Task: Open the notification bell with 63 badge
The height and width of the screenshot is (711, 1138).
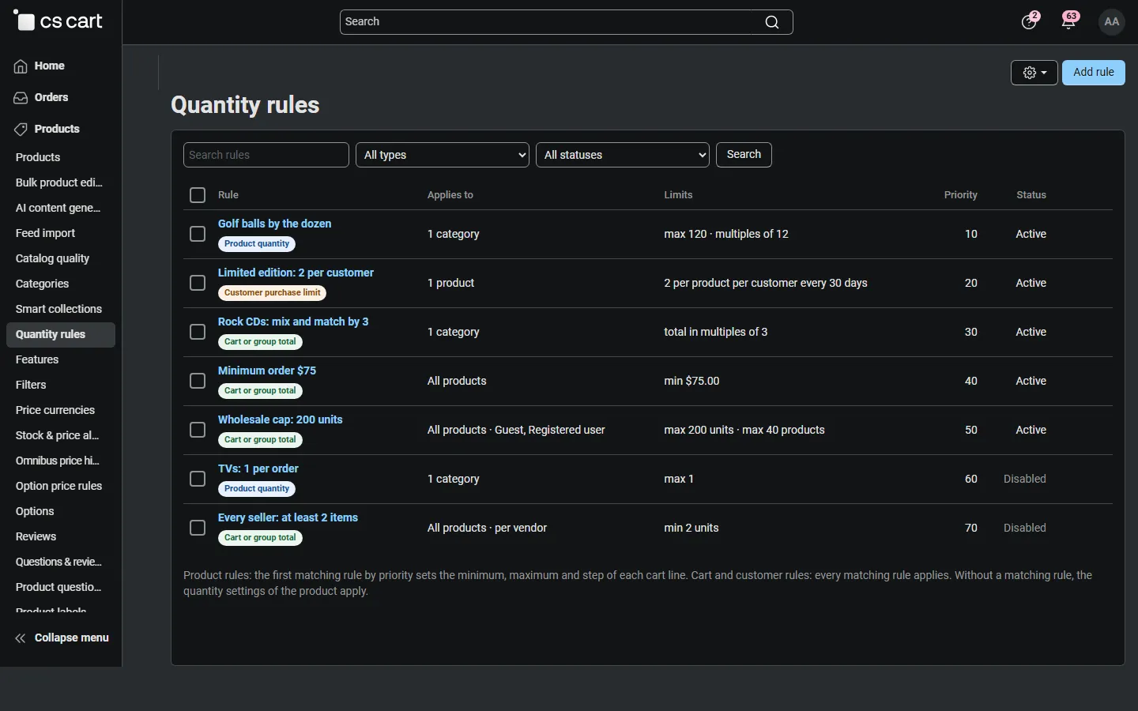Action: point(1069,21)
